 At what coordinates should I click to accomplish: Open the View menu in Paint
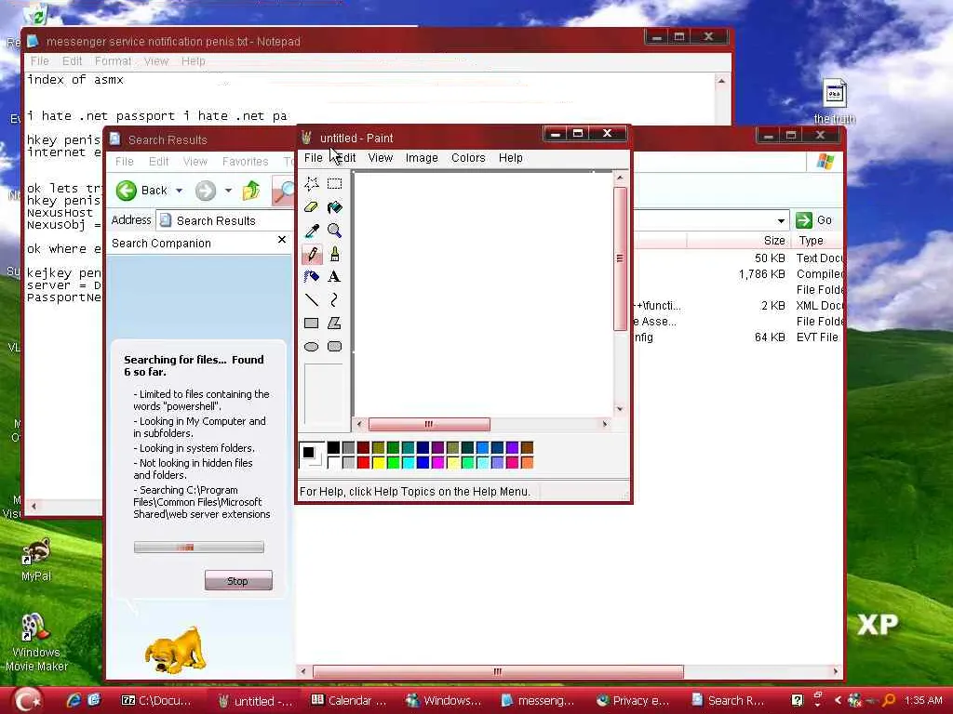(380, 158)
